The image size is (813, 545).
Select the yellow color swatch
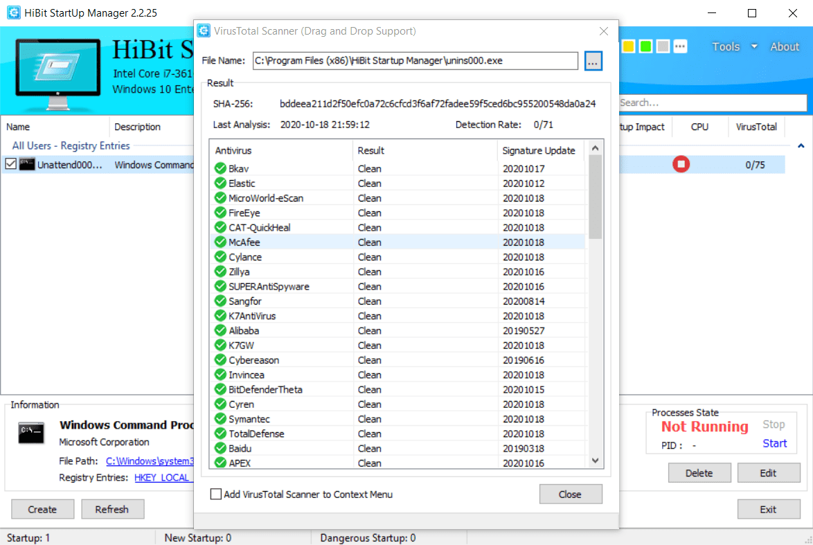click(x=628, y=46)
